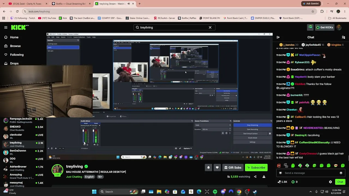This screenshot has width=349, height=196.
Task: Pick the red angry face quick emote
Action: point(279,166)
